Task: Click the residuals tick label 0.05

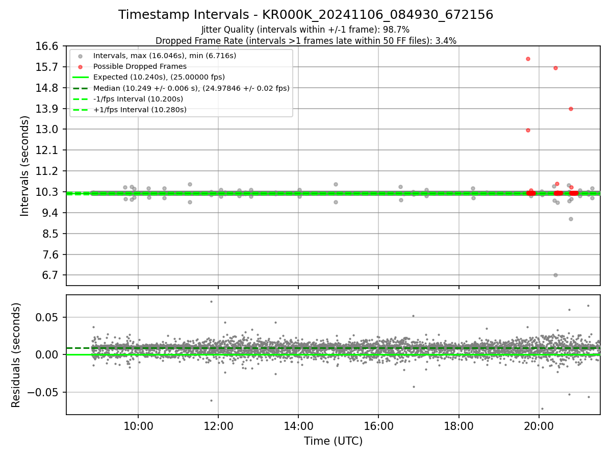Action: point(48,317)
